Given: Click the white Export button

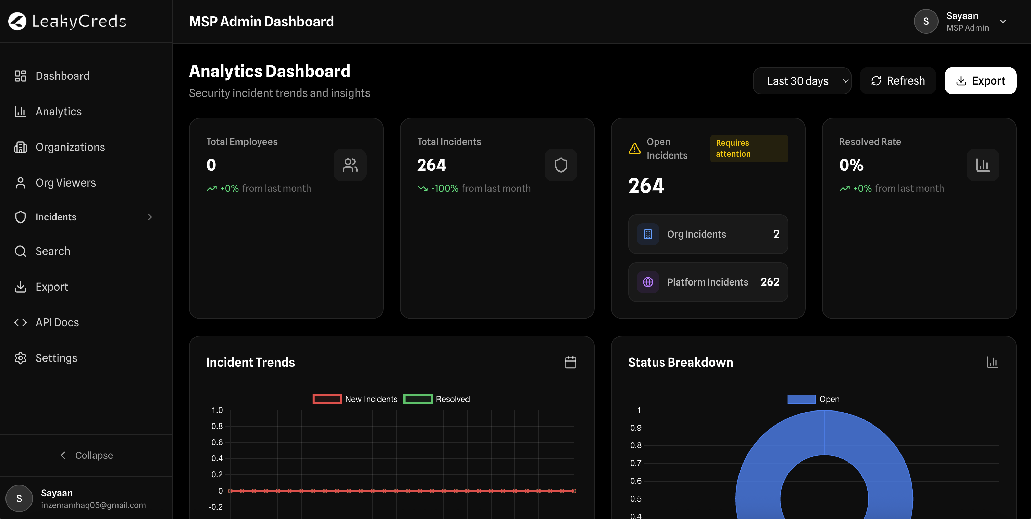Looking at the screenshot, I should coord(980,81).
